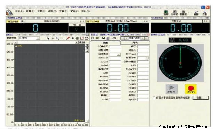Click the curve panel print icon
The width and height of the screenshot is (213, 129).
point(77,38)
